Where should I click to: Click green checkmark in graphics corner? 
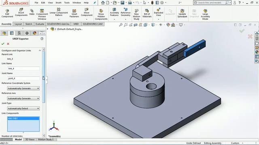[x=242, y=31]
